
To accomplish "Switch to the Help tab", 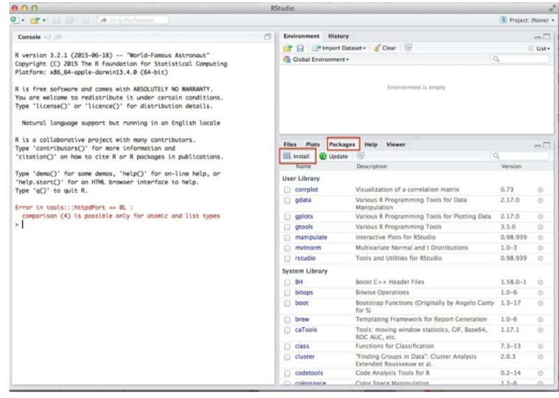I will 371,145.
